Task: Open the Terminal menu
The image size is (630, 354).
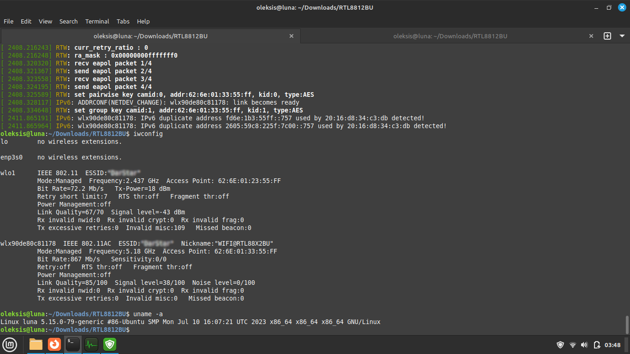Action: [x=97, y=21]
